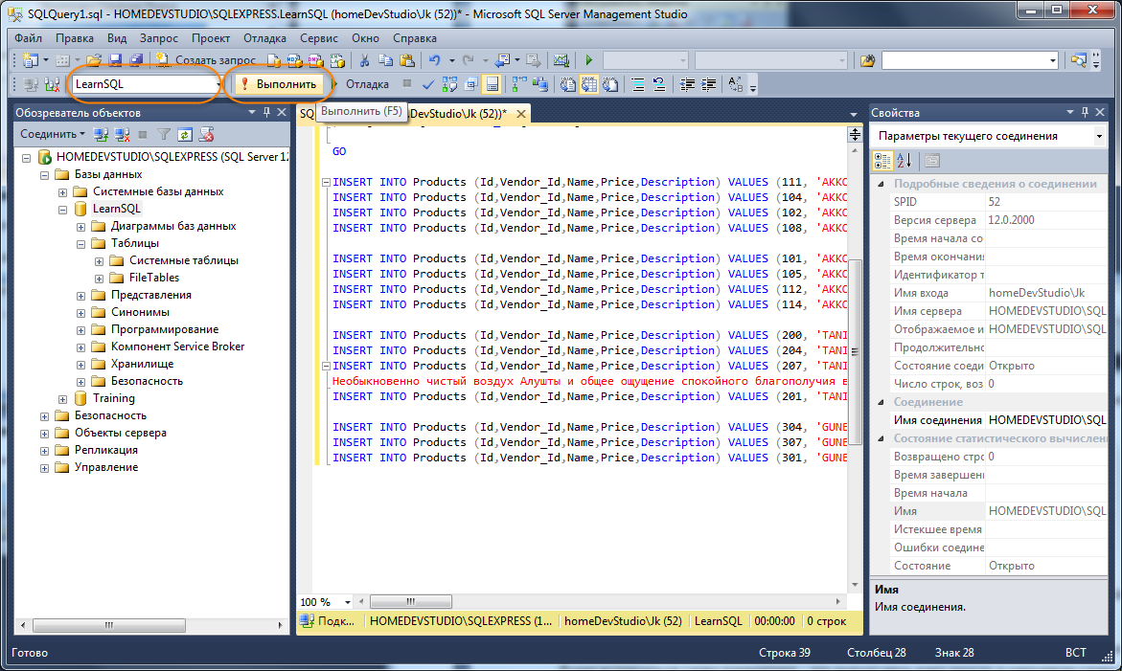Viewport: 1122px width, 671px height.
Task: Collapse the Соединение properties section
Action: click(881, 402)
